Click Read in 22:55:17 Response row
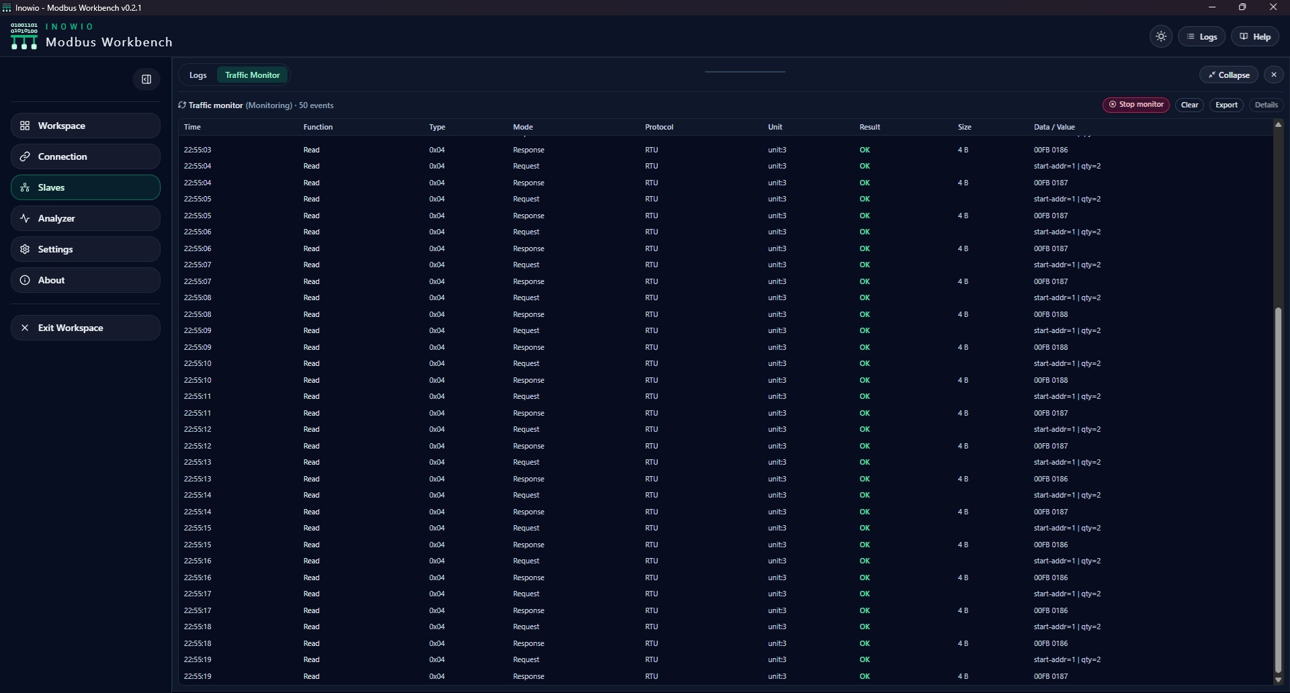The height and width of the screenshot is (693, 1290). point(311,610)
